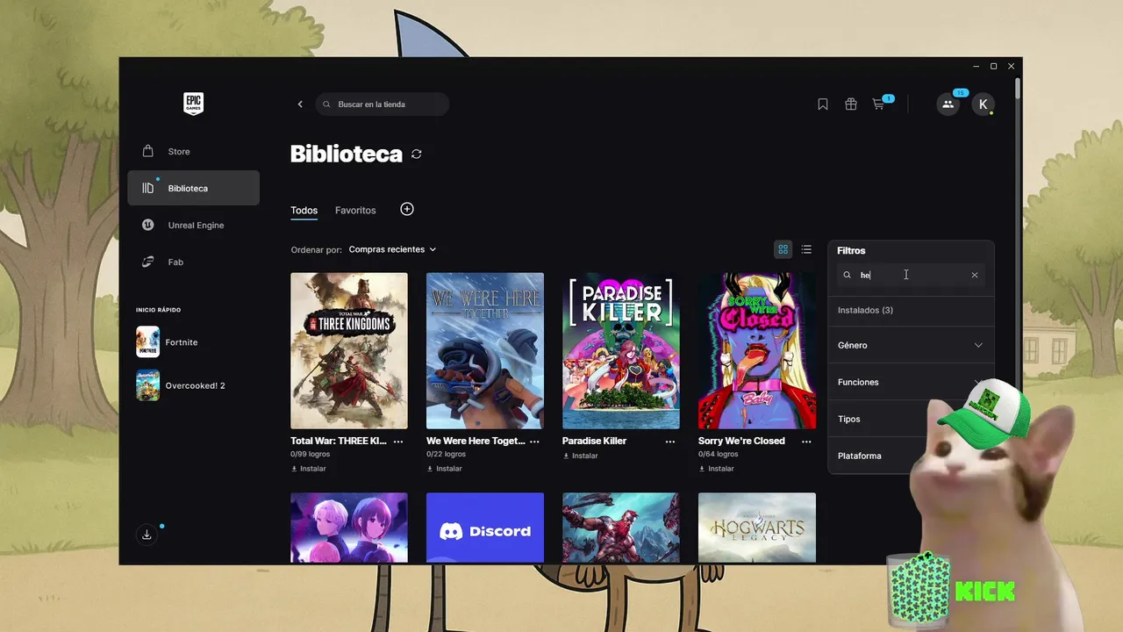Open the wishlist bookmark icon
The height and width of the screenshot is (632, 1123).
pyautogui.click(x=823, y=104)
